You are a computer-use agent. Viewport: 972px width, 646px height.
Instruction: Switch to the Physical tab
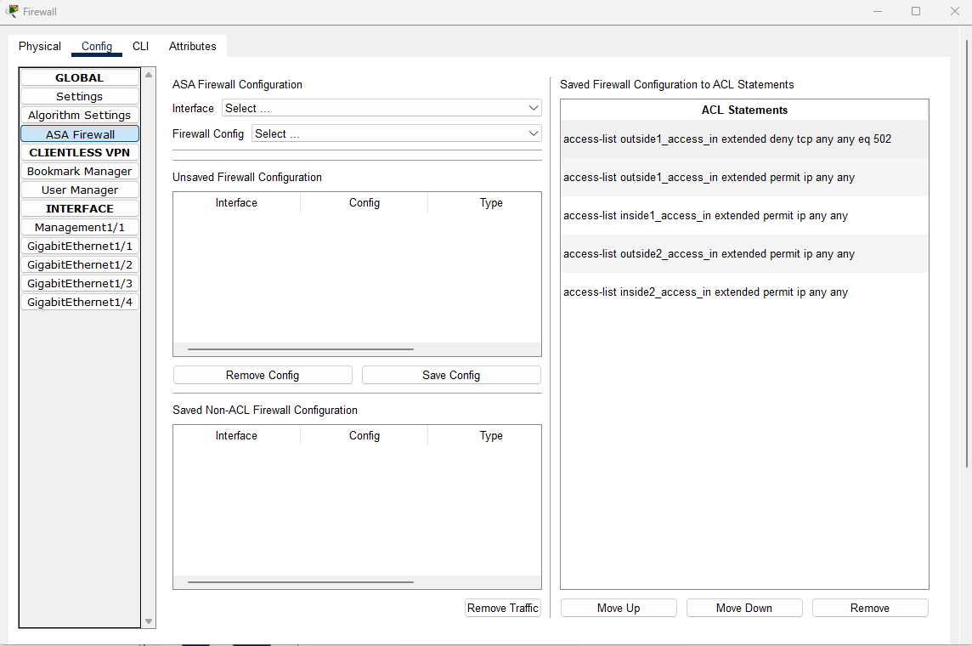(x=39, y=46)
